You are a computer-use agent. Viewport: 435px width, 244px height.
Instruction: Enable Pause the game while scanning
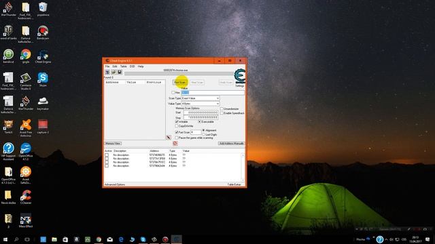[177, 138]
